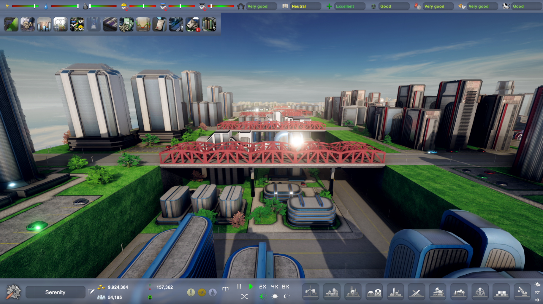This screenshot has height=304, width=543.
Task: Open the information speech bubble icon
Action: [61, 24]
